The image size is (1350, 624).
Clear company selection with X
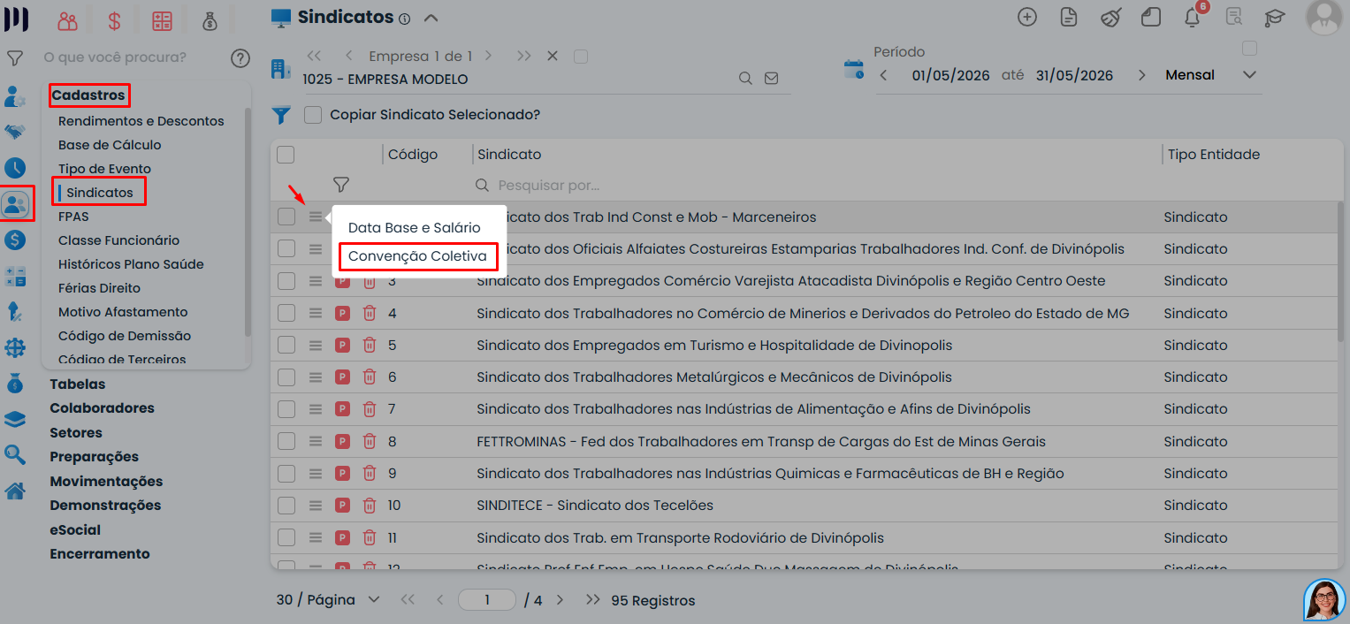click(553, 56)
